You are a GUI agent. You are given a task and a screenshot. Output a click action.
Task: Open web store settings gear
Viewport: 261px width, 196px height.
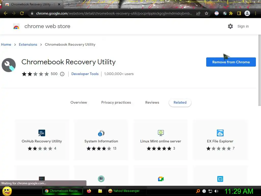tap(230, 26)
